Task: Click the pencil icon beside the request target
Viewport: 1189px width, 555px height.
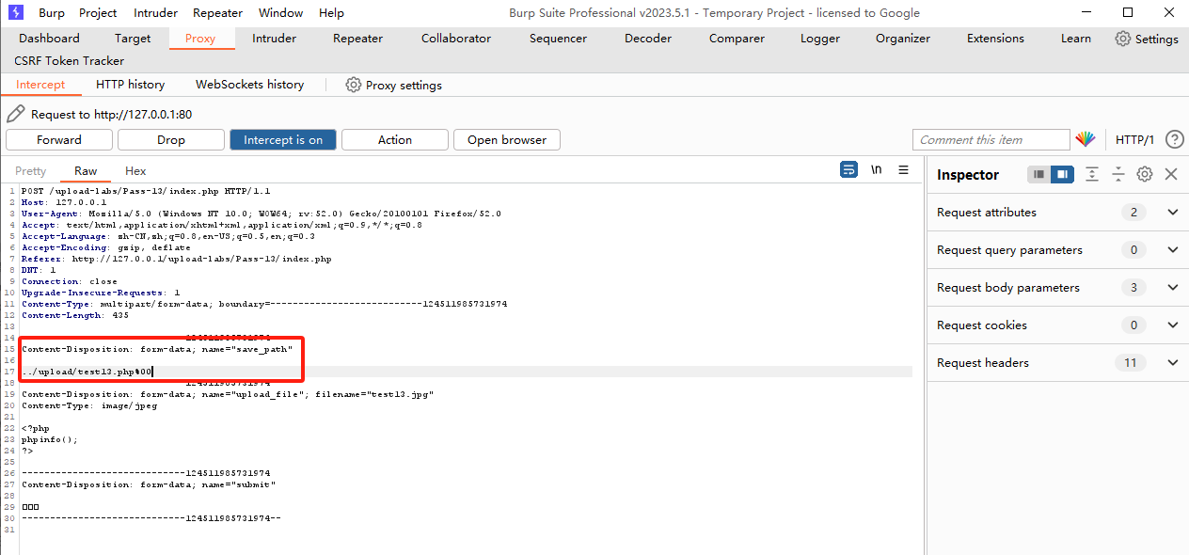Action: pos(15,114)
